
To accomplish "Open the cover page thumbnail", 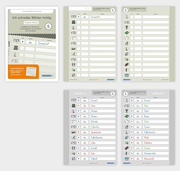I will (32, 44).
